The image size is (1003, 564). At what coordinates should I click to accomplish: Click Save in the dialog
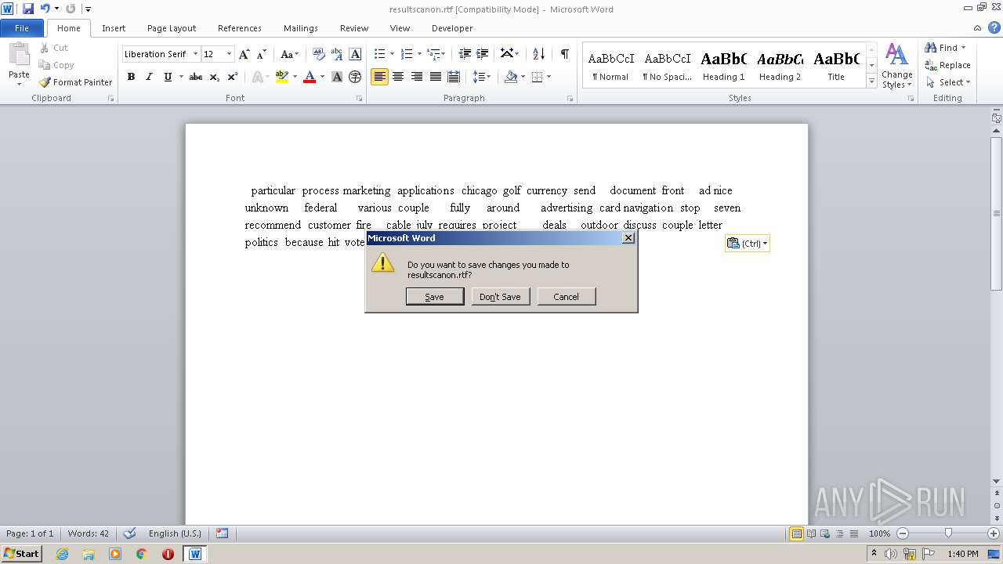point(435,297)
